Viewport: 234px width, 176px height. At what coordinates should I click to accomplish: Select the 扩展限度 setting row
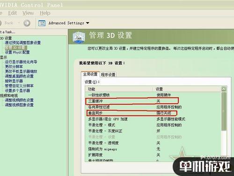tap(153, 155)
